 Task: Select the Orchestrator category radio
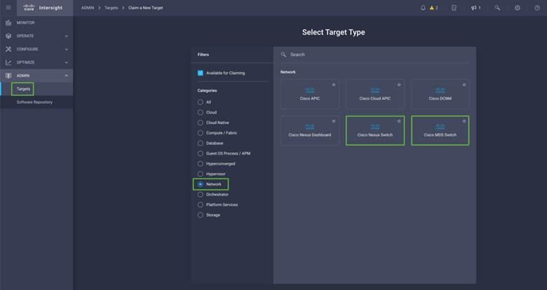point(201,195)
